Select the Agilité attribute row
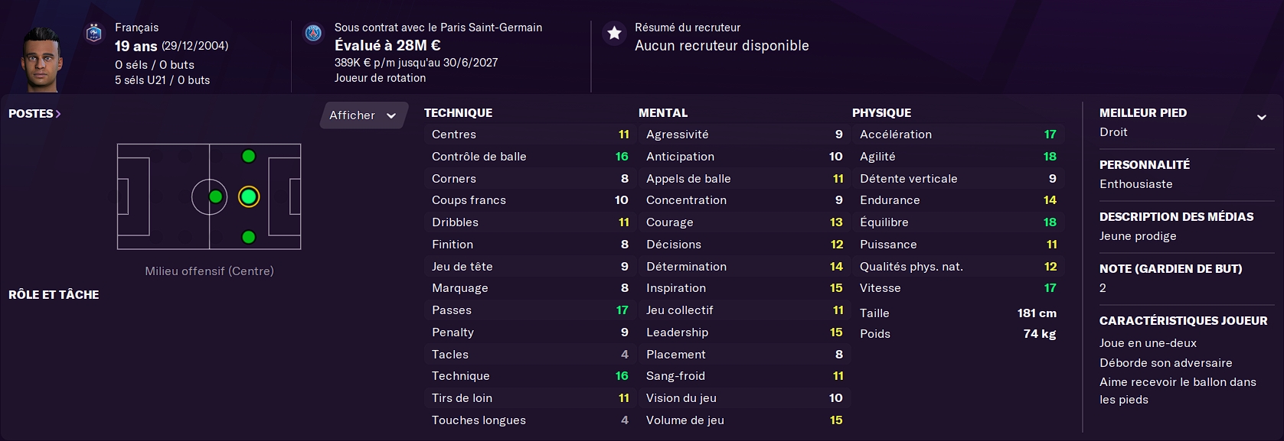 [957, 157]
